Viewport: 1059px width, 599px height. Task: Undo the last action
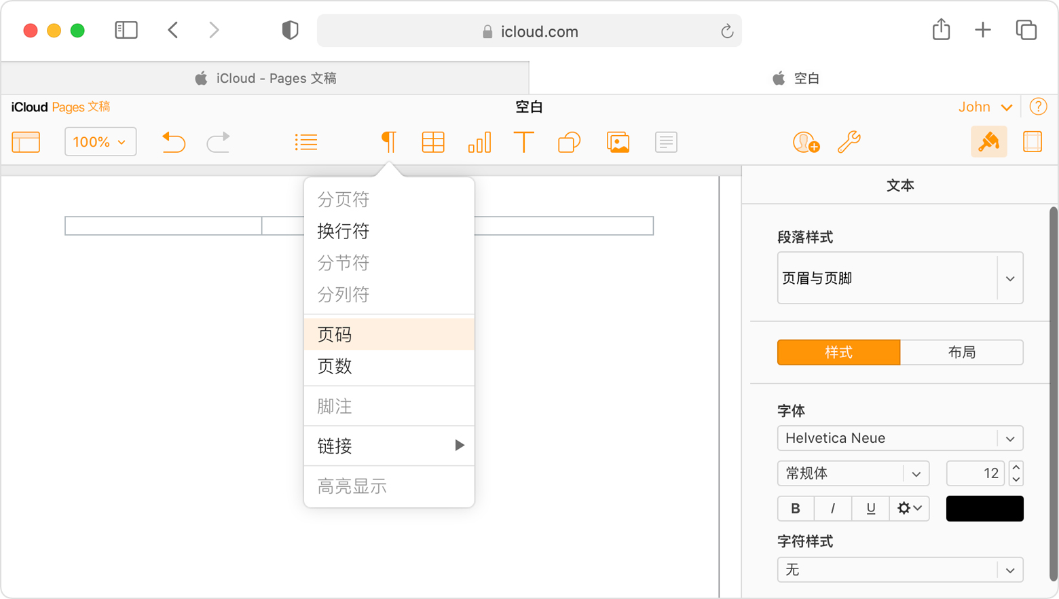pyautogui.click(x=174, y=142)
